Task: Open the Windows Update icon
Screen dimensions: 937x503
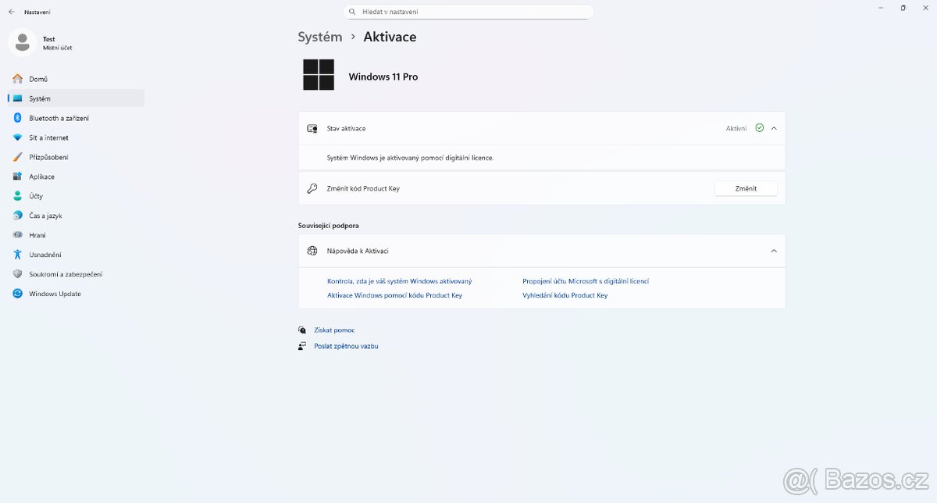Action: pos(17,294)
